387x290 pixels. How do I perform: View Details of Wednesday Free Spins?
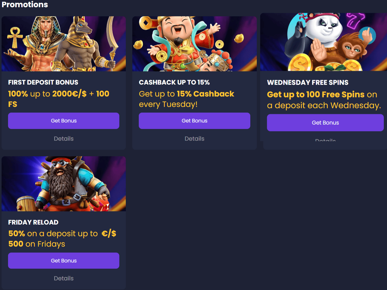coord(325,140)
